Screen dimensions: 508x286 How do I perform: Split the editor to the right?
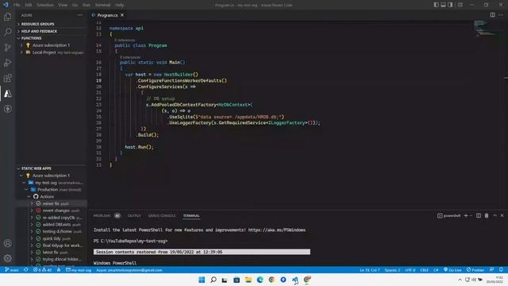point(492,15)
